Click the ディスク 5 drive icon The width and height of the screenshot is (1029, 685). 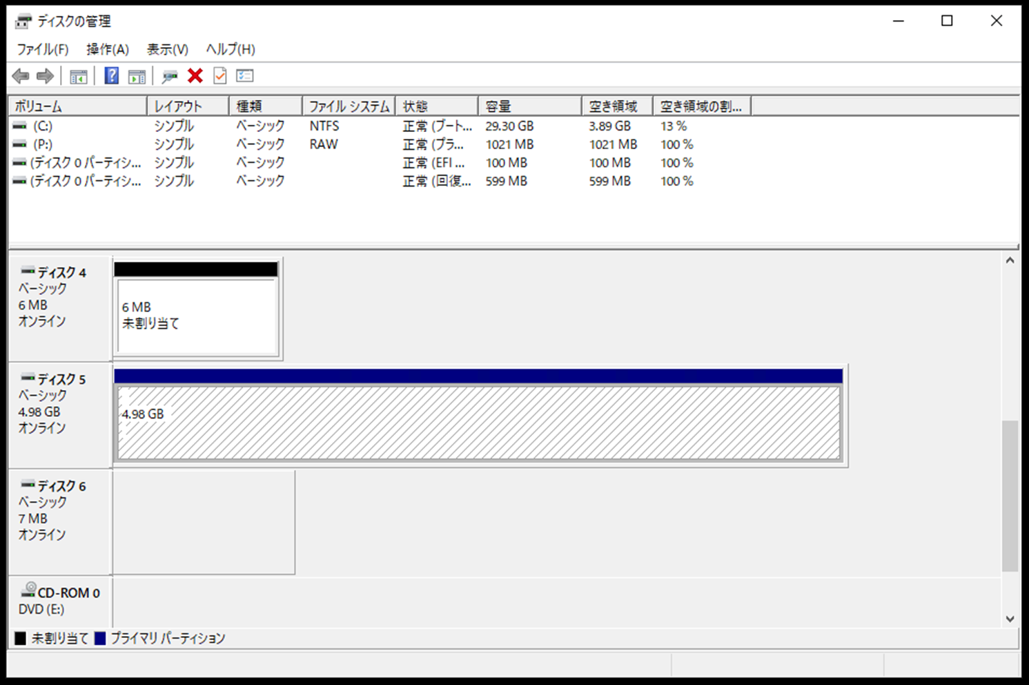[x=28, y=378]
